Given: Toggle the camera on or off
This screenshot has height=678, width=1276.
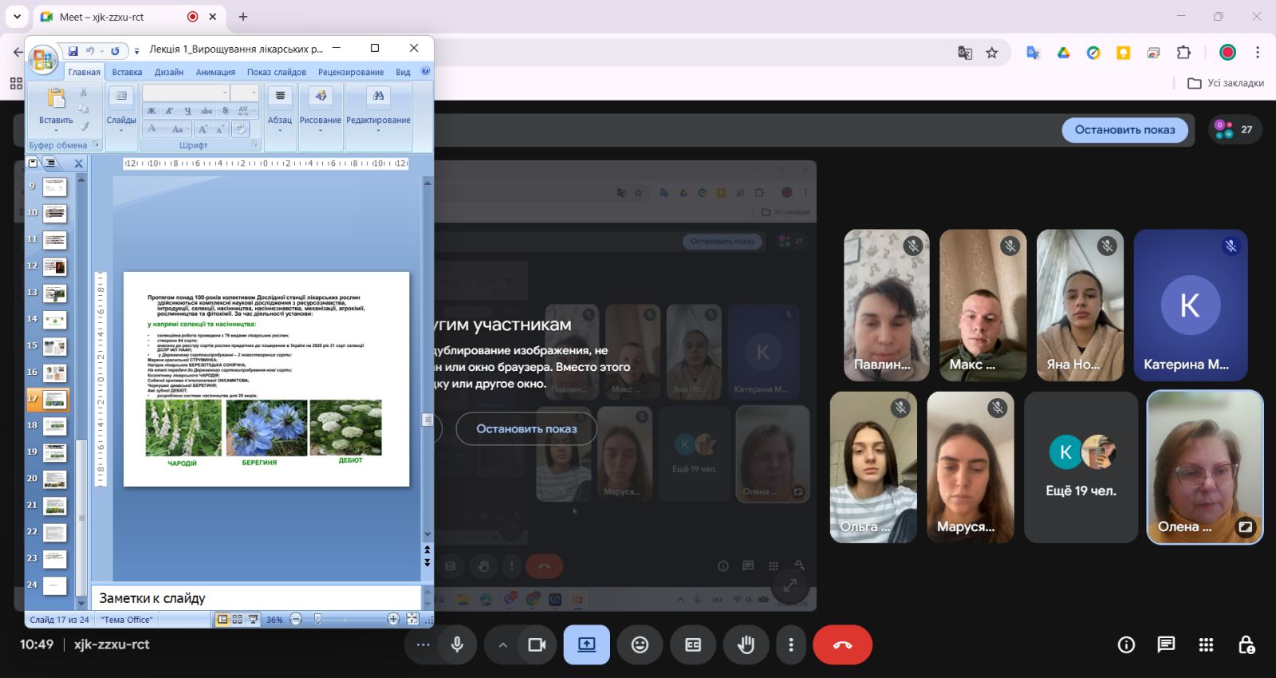Looking at the screenshot, I should click(537, 644).
